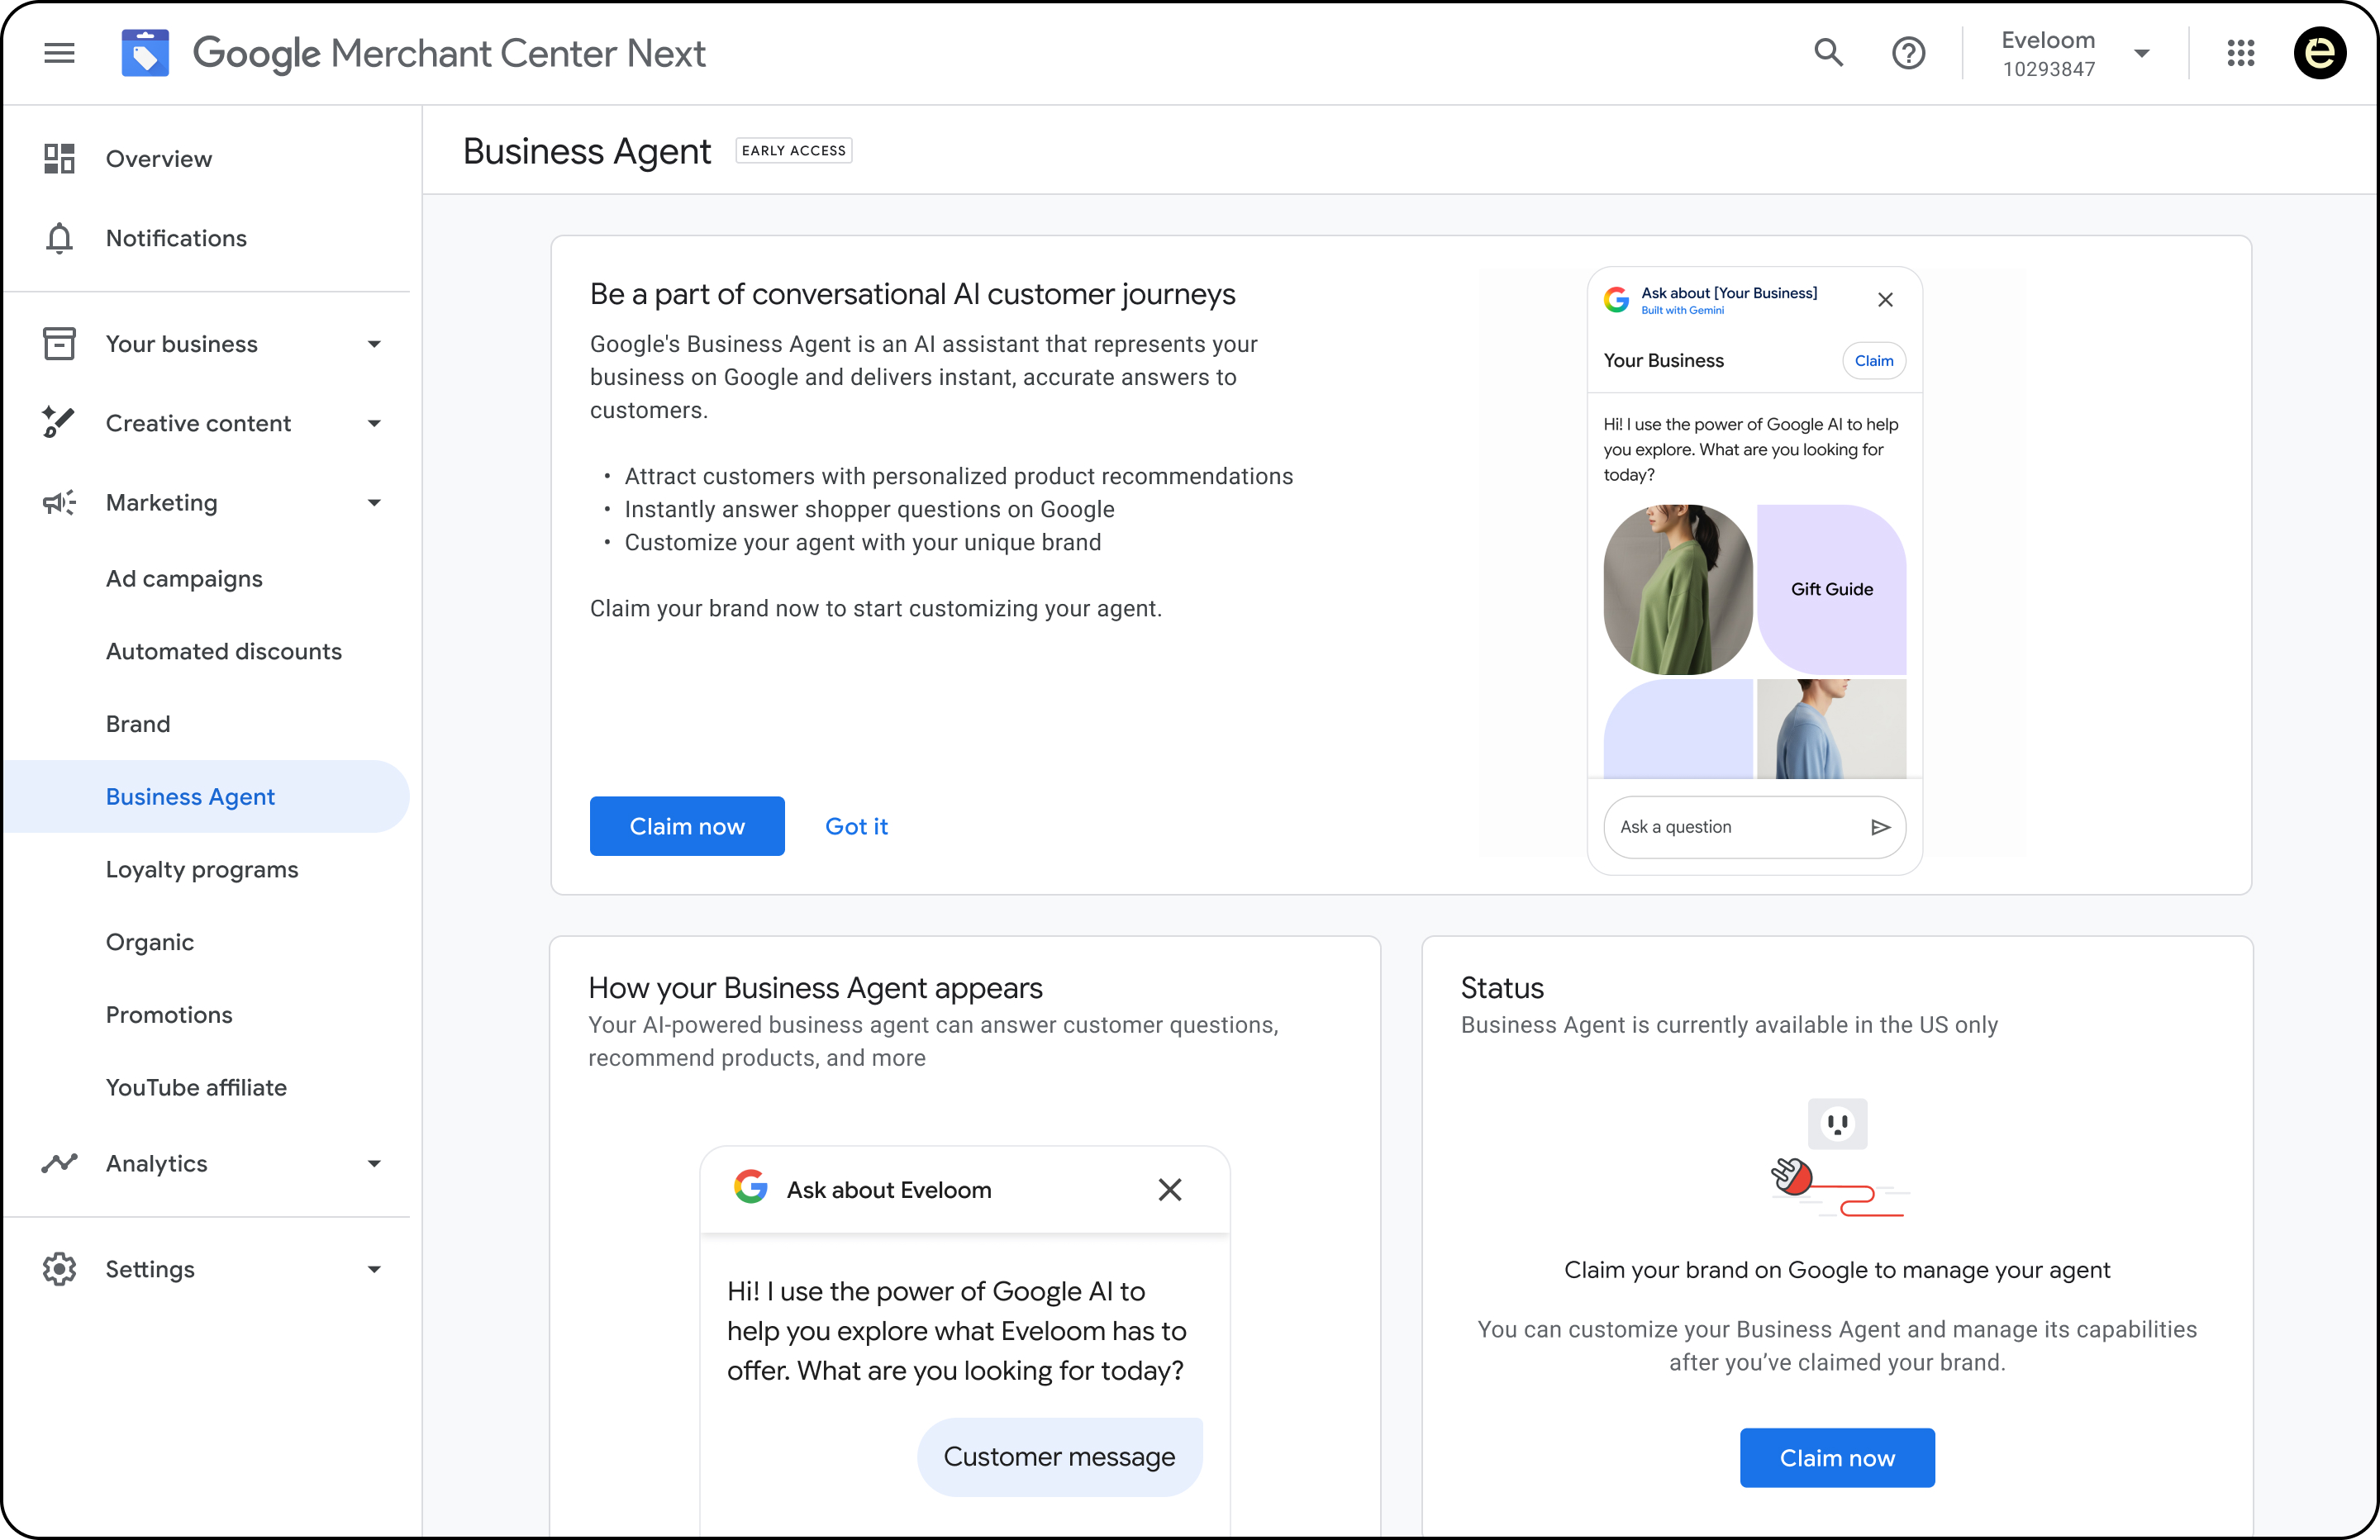Open the navigation hamburger menu
Viewport: 2380px width, 1540px height.
click(59, 53)
